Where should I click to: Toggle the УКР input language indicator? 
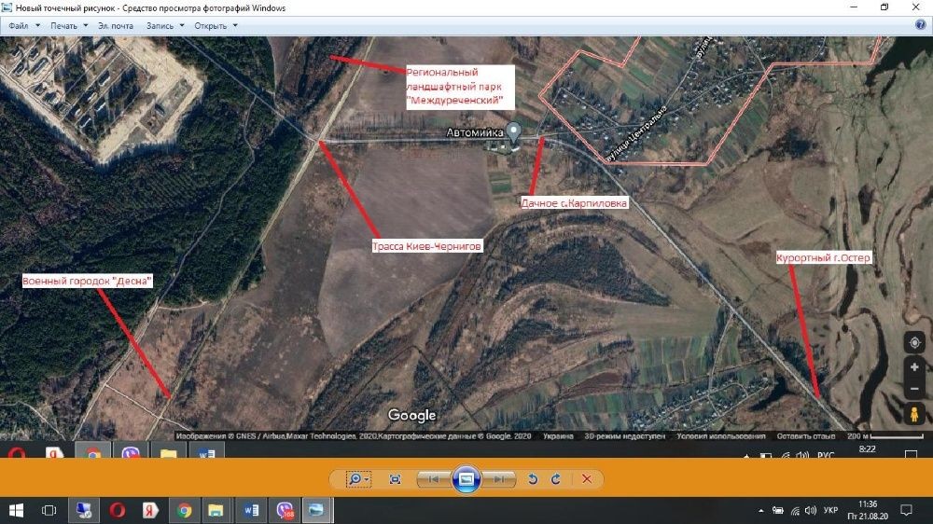click(x=830, y=510)
